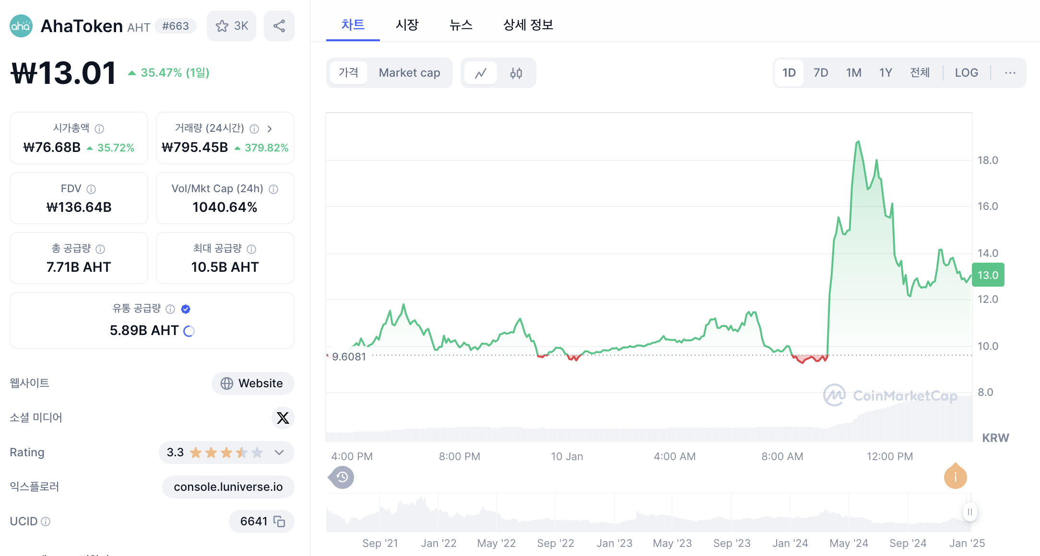Copy the UCID 6641 value
The height and width of the screenshot is (556, 1040).
[x=279, y=521]
